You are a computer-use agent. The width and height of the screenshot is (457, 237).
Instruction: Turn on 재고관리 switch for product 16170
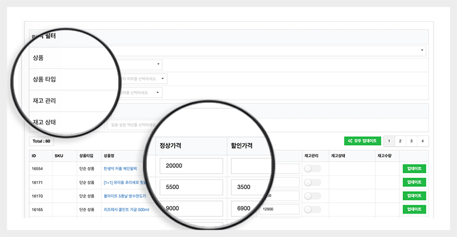(312, 196)
